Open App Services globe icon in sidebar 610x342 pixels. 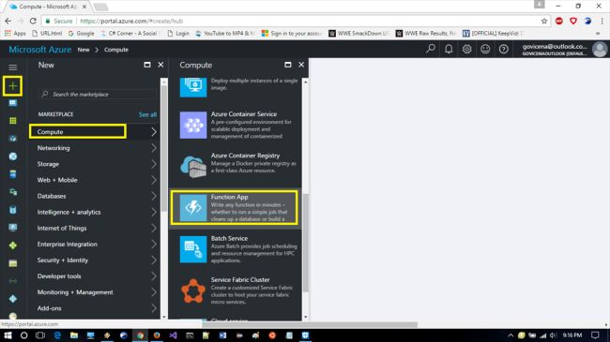tap(13, 156)
